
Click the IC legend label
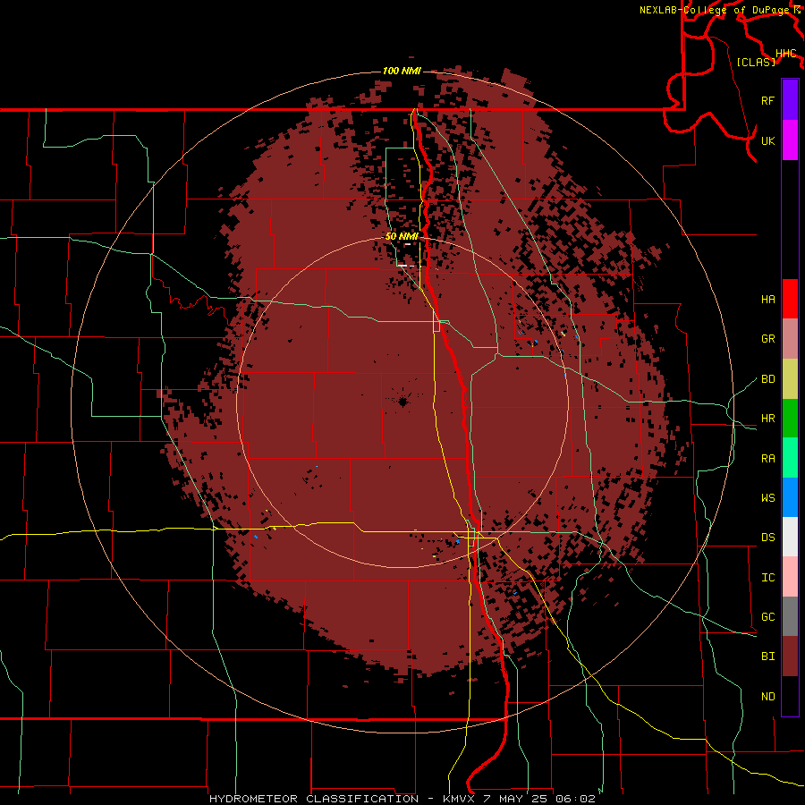(x=767, y=578)
